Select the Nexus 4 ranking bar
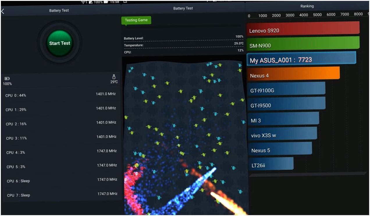 (293, 74)
